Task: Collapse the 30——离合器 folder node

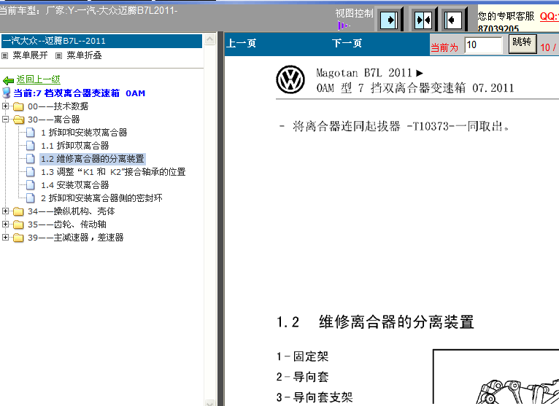Action: (5, 119)
